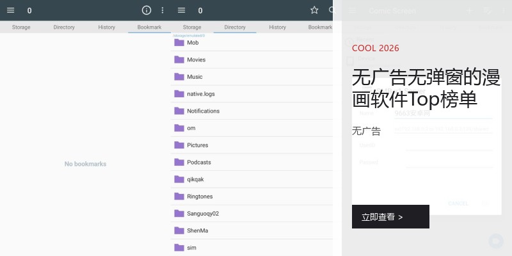Open hamburger menu above the folder list
The image size is (512, 256).
[181, 10]
